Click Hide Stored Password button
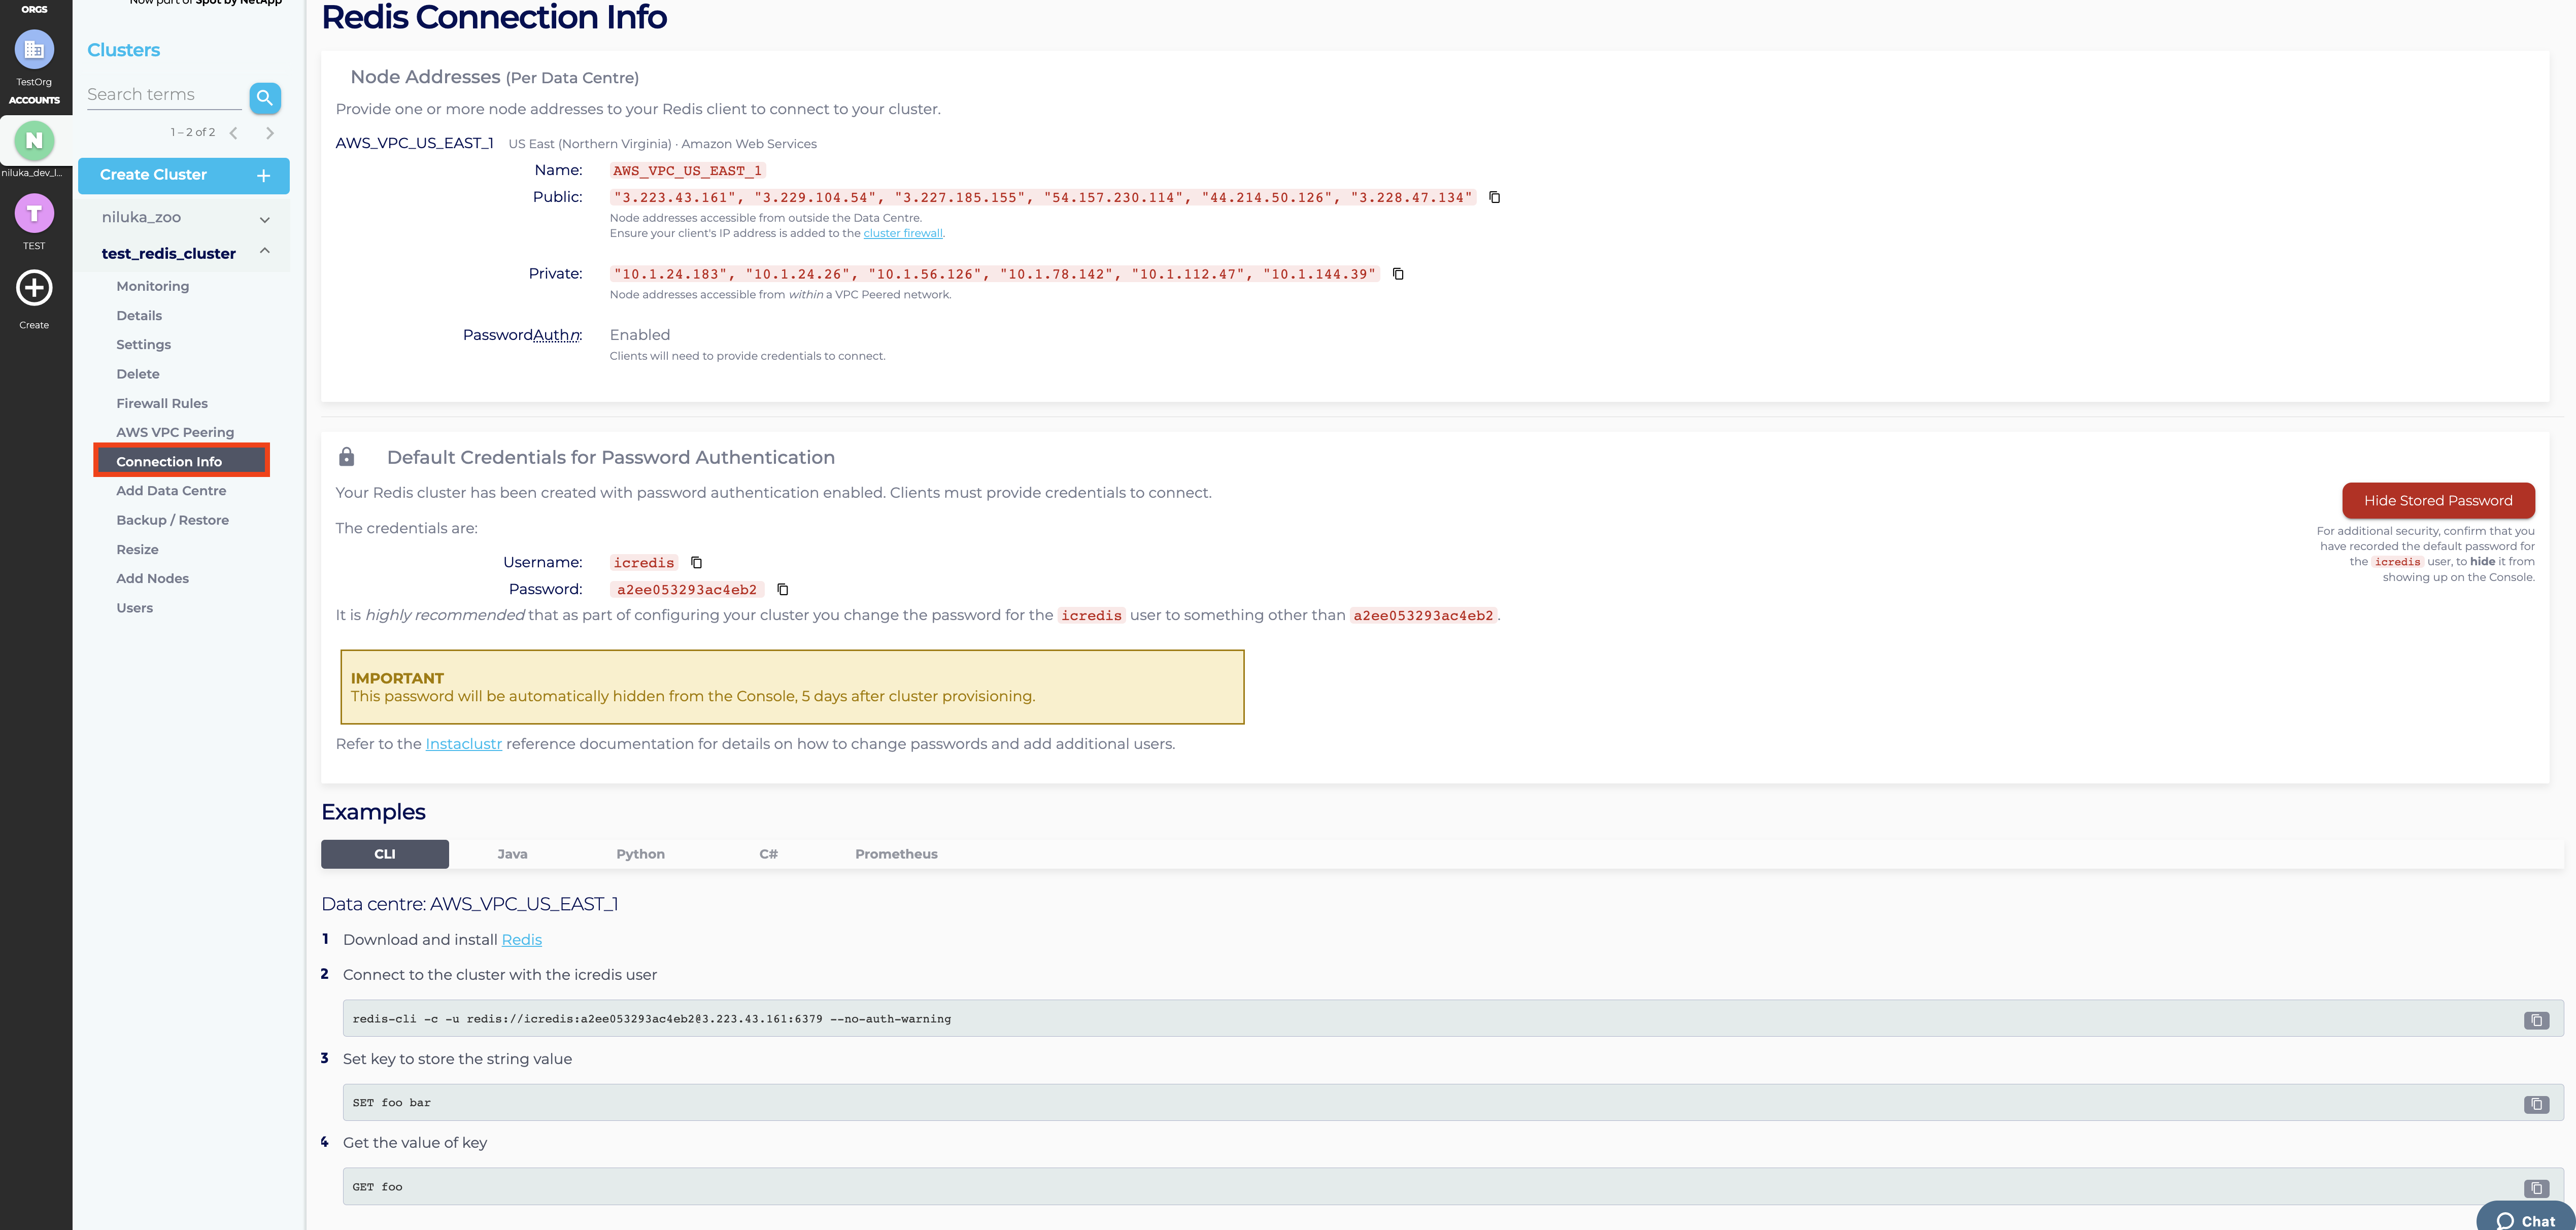This screenshot has width=2576, height=1230. (x=2437, y=500)
